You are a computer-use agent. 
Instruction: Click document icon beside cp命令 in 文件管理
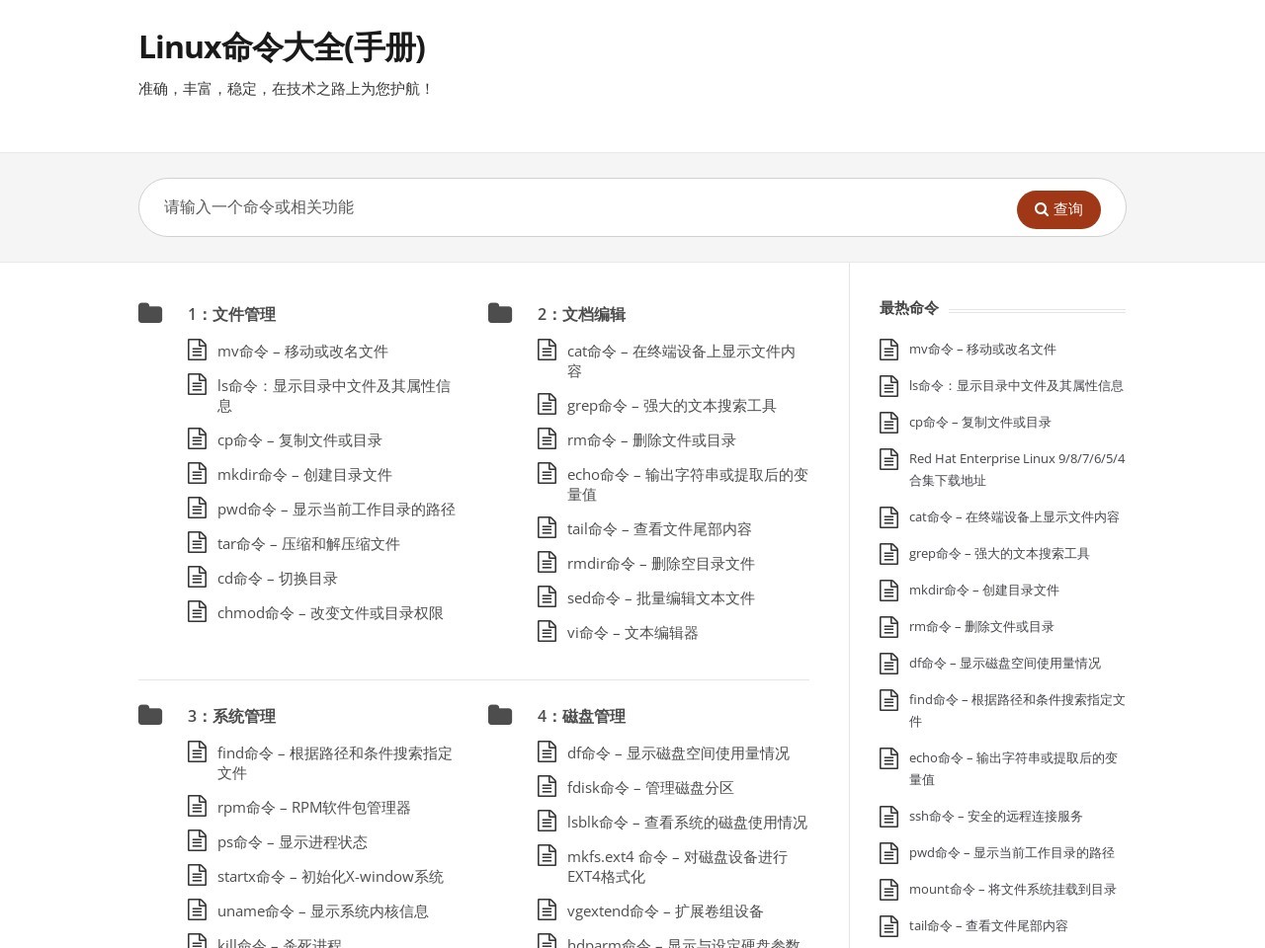click(197, 438)
